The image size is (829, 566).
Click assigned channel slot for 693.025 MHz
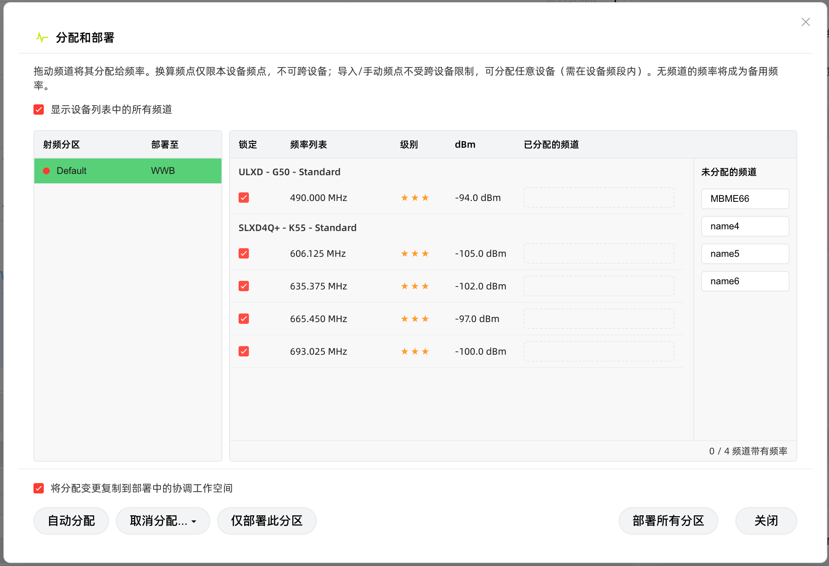(x=599, y=351)
